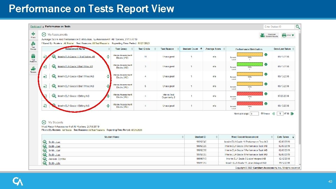The height and width of the screenshot is (189, 336).
Task: Sort by Date Last Taken column
Action: click(x=293, y=49)
